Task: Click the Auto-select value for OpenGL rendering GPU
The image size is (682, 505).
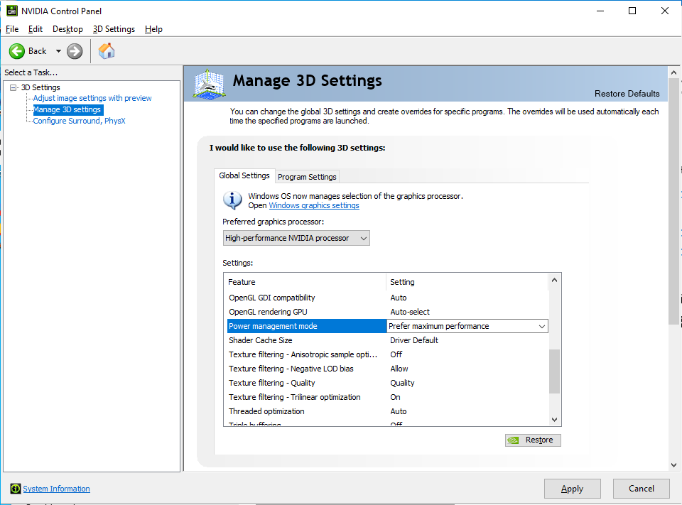Action: click(x=410, y=312)
